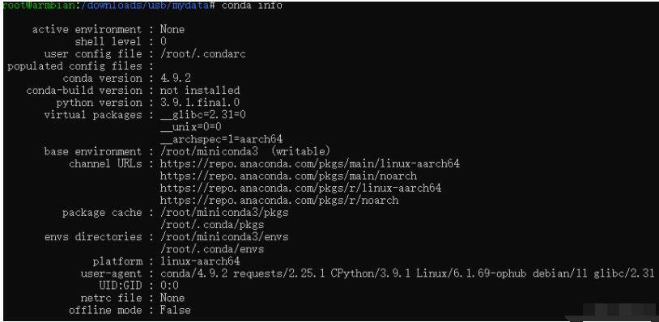Viewport: 659px width, 322px height.
Task: Click the user-agent string line
Action: pyautogui.click(x=407, y=273)
